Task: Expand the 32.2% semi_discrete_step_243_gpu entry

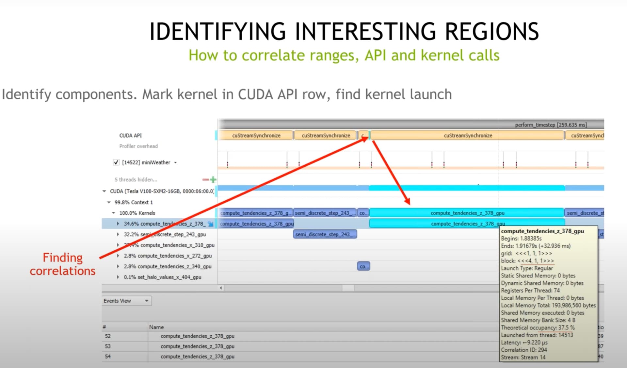Action: tap(118, 234)
